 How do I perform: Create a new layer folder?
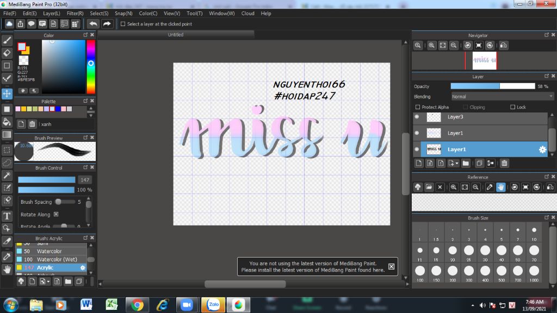pyautogui.click(x=466, y=163)
